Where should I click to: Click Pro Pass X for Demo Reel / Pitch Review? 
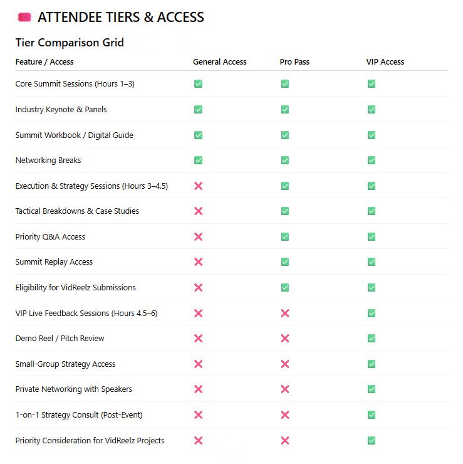(285, 339)
